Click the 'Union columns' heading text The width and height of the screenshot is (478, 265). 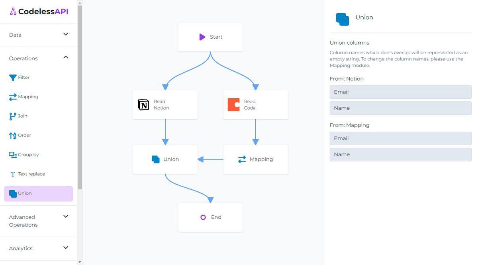[350, 43]
